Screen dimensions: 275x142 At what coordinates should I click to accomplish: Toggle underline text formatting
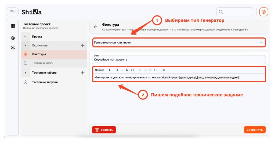coord(127,70)
